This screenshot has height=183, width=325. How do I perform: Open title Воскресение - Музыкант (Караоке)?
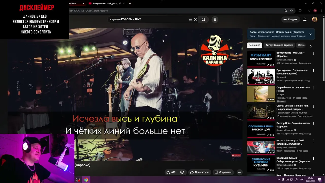[x=290, y=54]
